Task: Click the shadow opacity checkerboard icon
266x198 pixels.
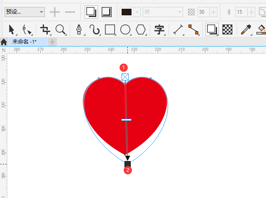Action: point(191,12)
